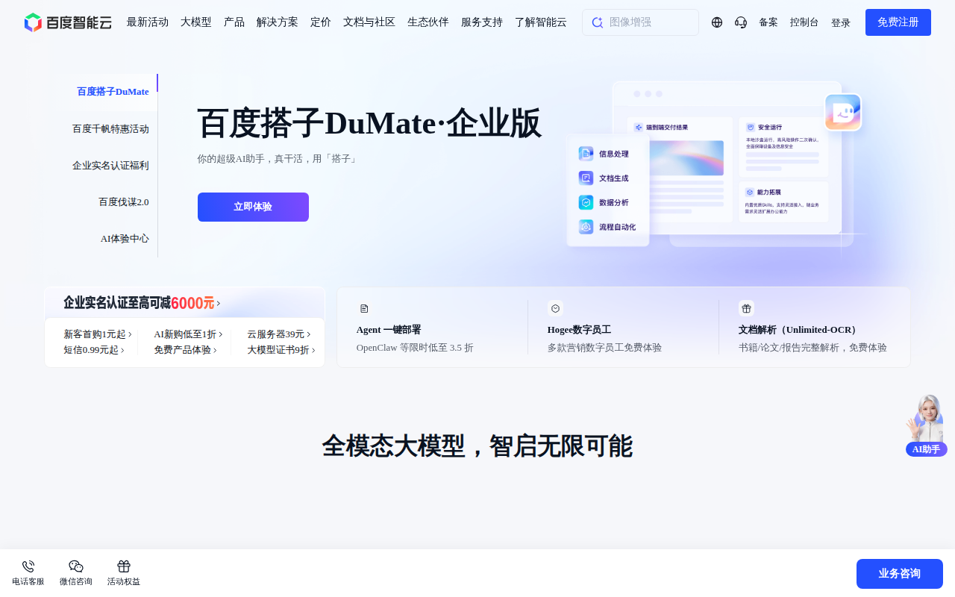
Task: Click 流程自动化 icon in hero illustration
Action: pyautogui.click(x=586, y=227)
